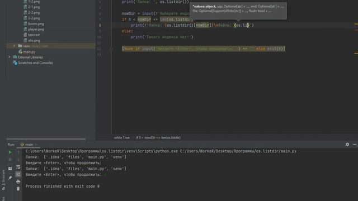The width and height of the screenshot is (358, 201).
Task: Click line number 8 in the gutter
Action: click(100, 25)
